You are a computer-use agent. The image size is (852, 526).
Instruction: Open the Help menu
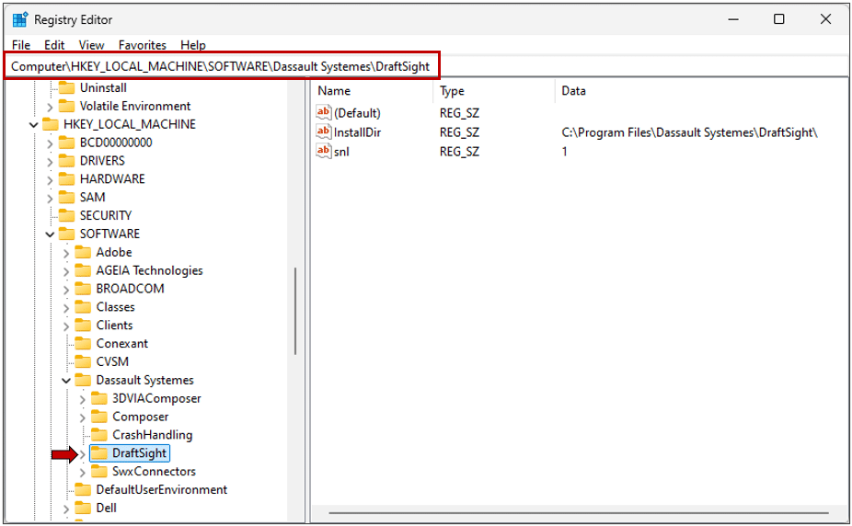tap(193, 45)
